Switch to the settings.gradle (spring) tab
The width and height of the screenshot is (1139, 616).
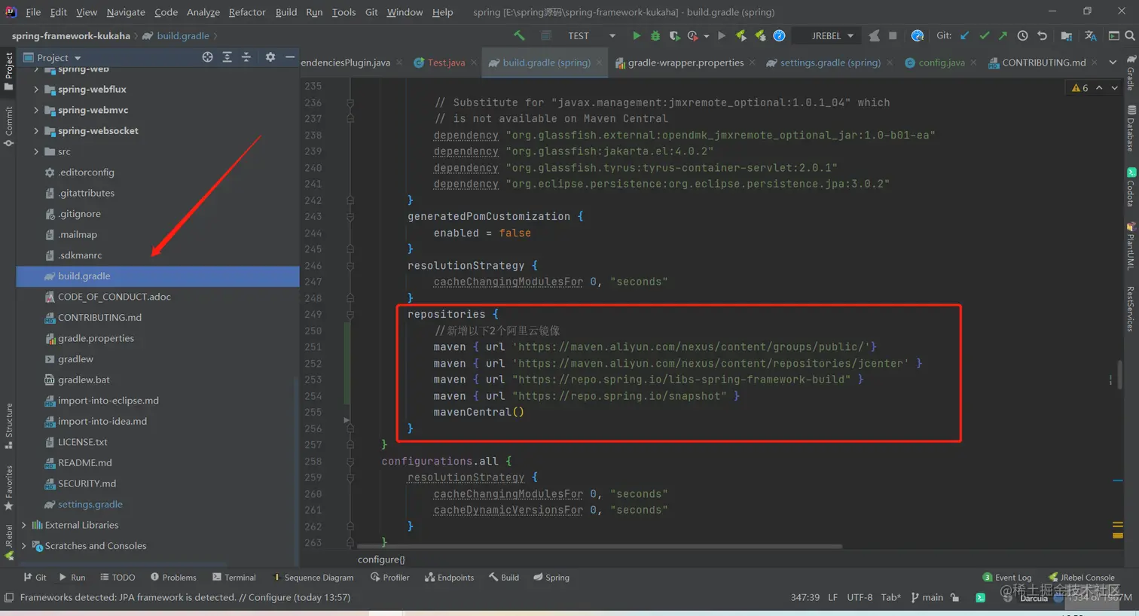click(829, 63)
